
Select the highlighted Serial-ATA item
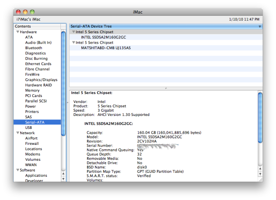click(x=38, y=122)
